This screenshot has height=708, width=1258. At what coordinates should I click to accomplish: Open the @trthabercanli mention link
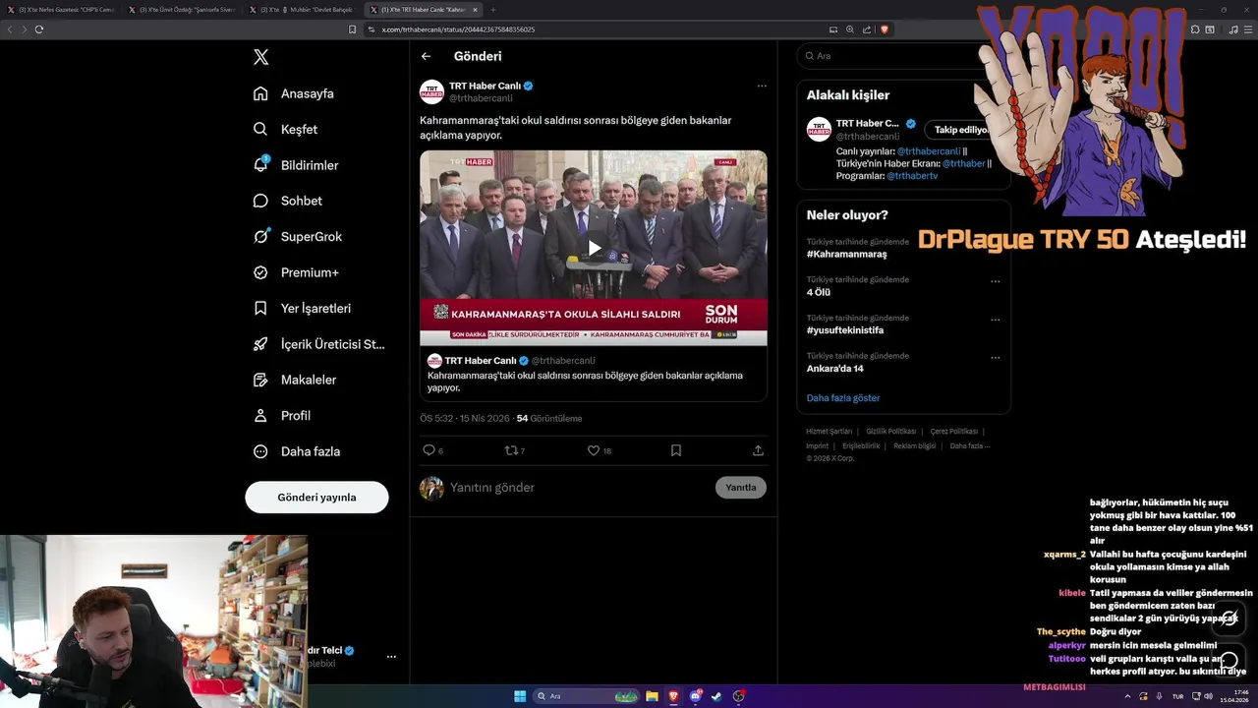pyautogui.click(x=928, y=151)
